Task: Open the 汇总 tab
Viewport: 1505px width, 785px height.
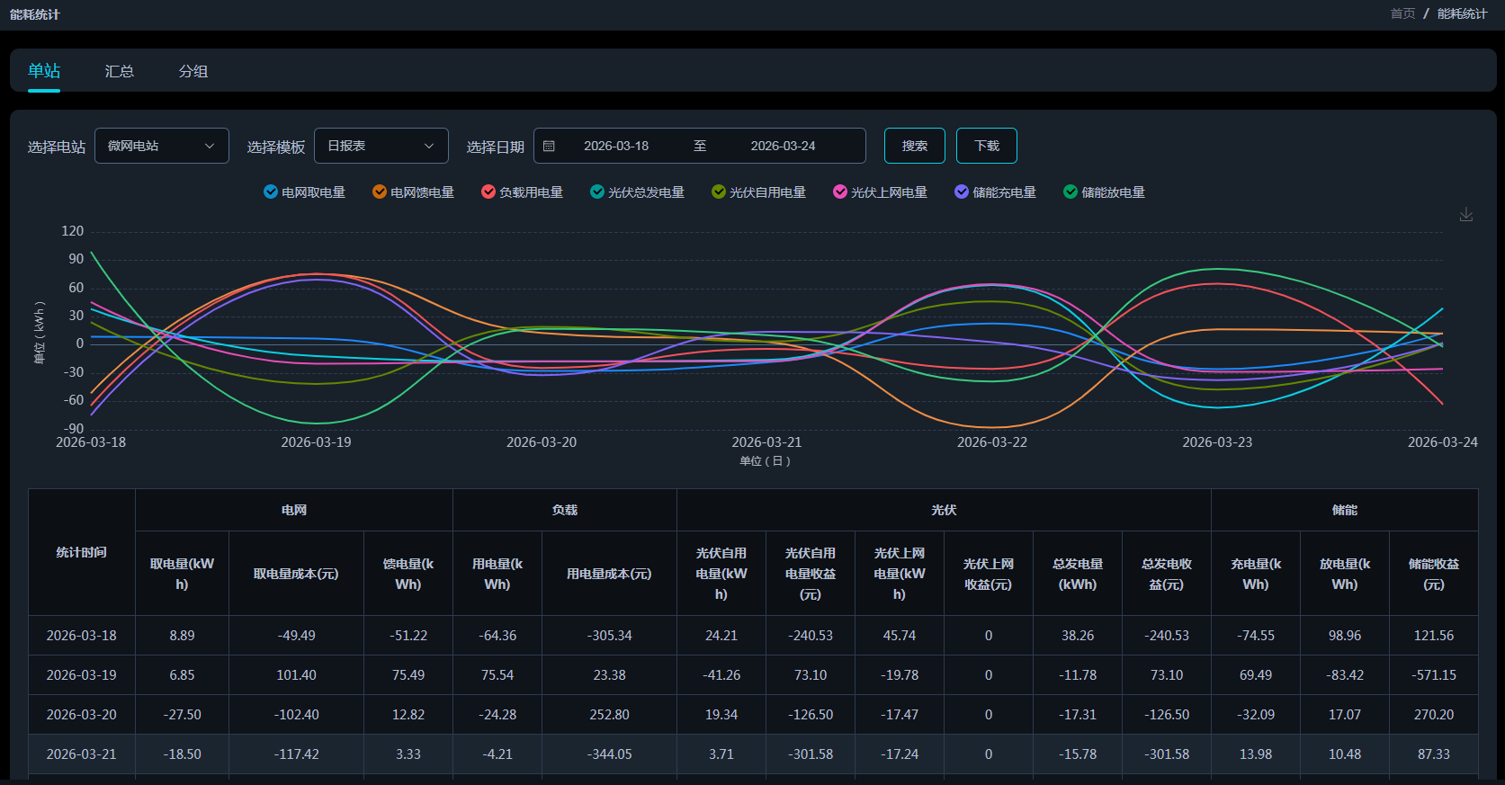Action: pos(119,71)
